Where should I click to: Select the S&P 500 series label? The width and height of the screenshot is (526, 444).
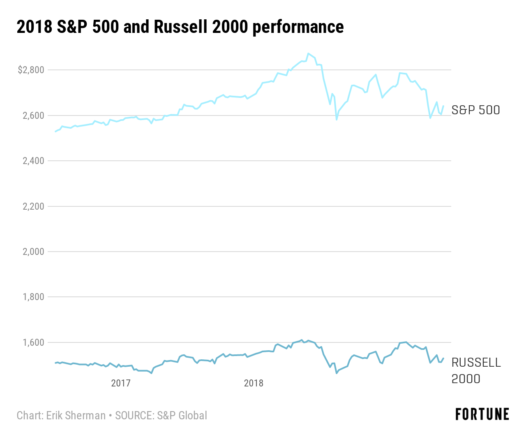click(475, 110)
